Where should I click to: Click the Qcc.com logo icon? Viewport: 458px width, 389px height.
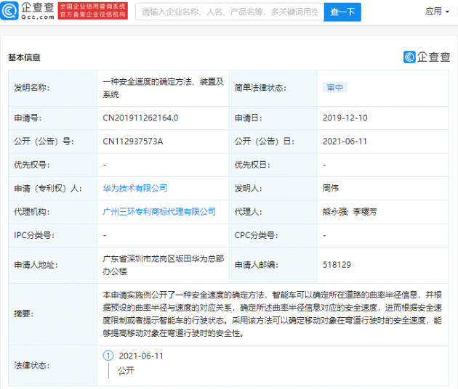pos(9,11)
